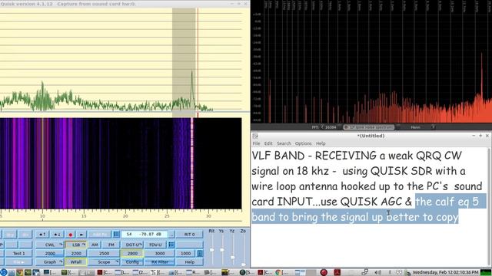Image resolution: width=492 pixels, height=276 pixels.
Task: Open the Search menu in text editor
Action: 284,143
